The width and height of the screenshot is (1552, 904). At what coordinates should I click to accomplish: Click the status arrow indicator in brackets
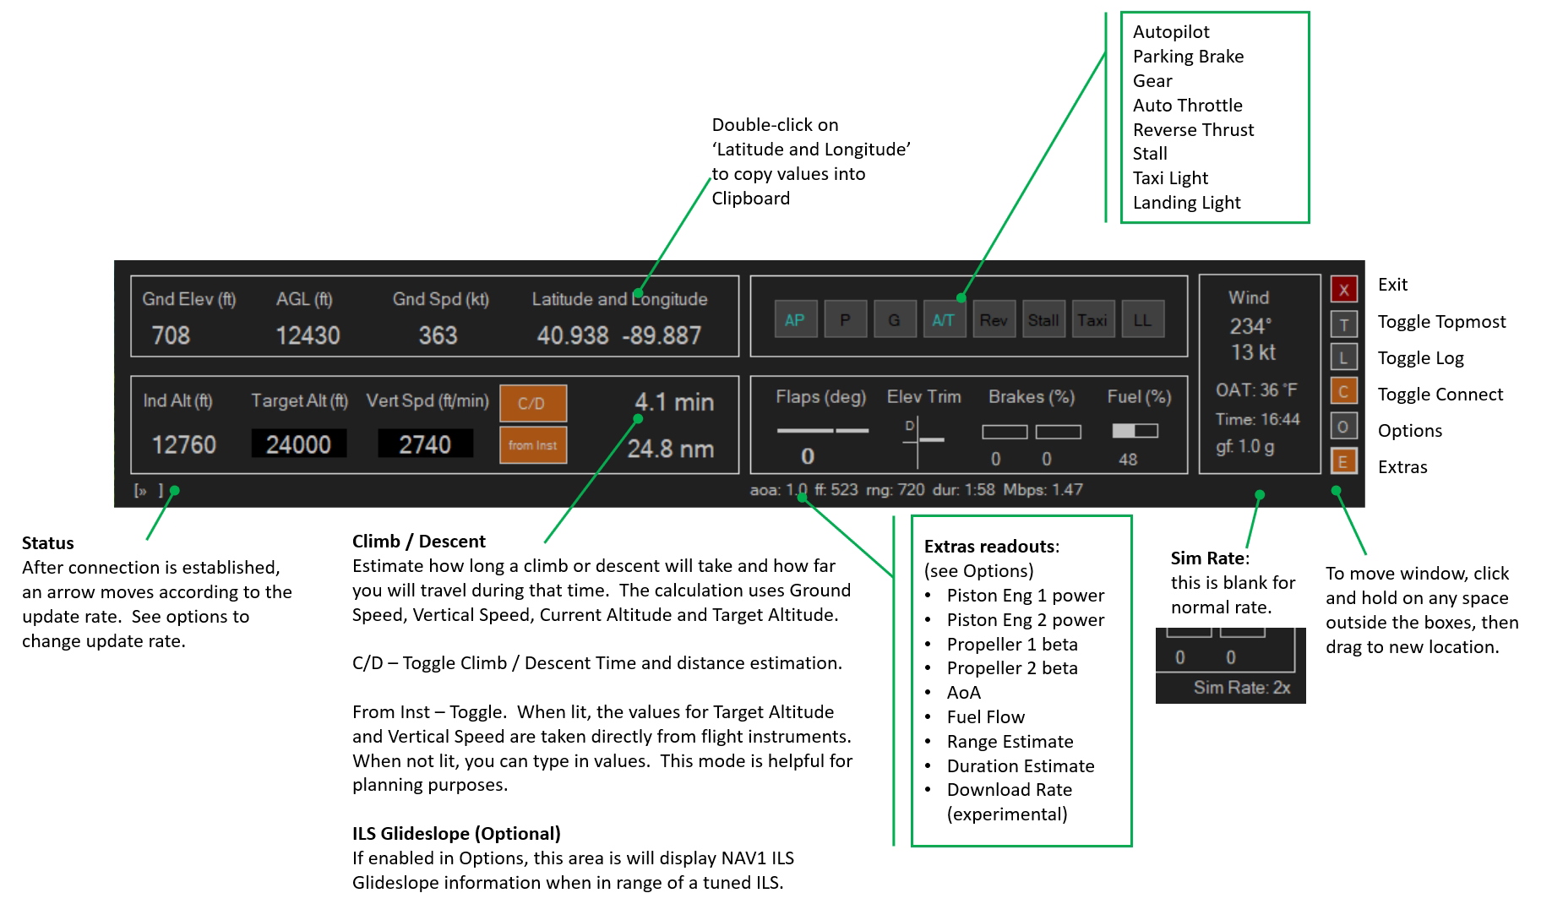coord(149,490)
